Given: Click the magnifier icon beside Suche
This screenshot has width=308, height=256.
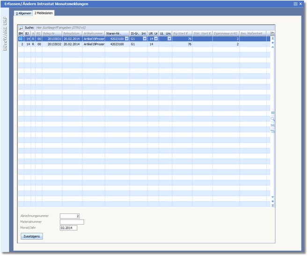Looking at the screenshot, I should pyautogui.click(x=21, y=28).
